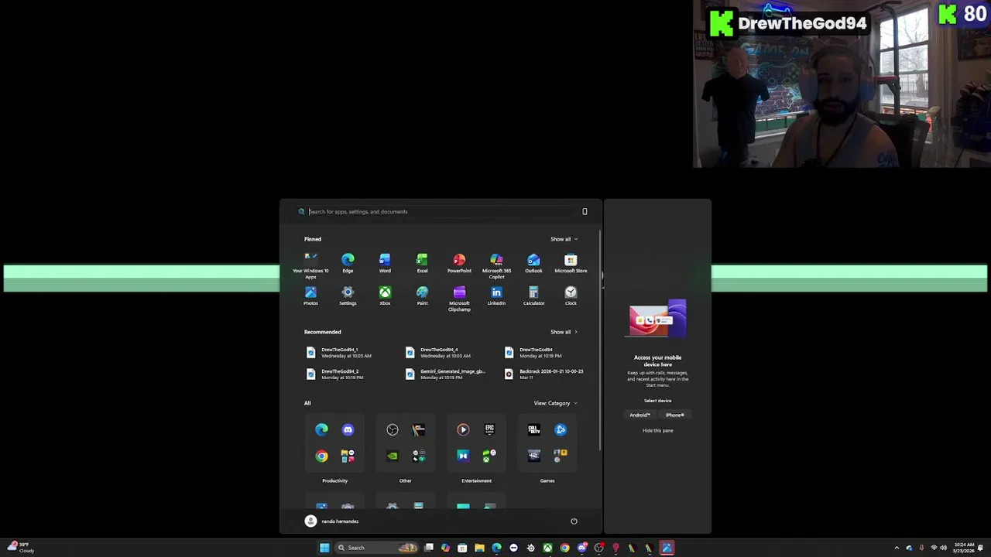991x557 pixels.
Task: Launch OBS Studio in Other group
Action: coord(393,429)
